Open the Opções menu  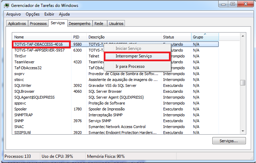click(x=33, y=14)
